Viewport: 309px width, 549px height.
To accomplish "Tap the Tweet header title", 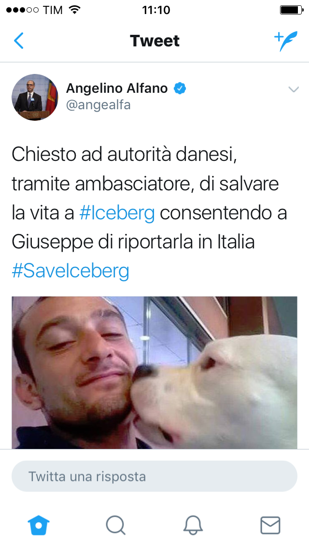I will [x=154, y=41].
